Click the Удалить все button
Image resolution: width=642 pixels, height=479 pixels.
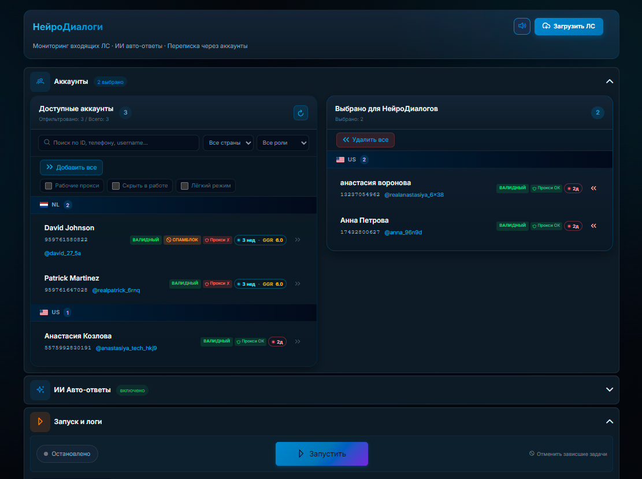(365, 140)
